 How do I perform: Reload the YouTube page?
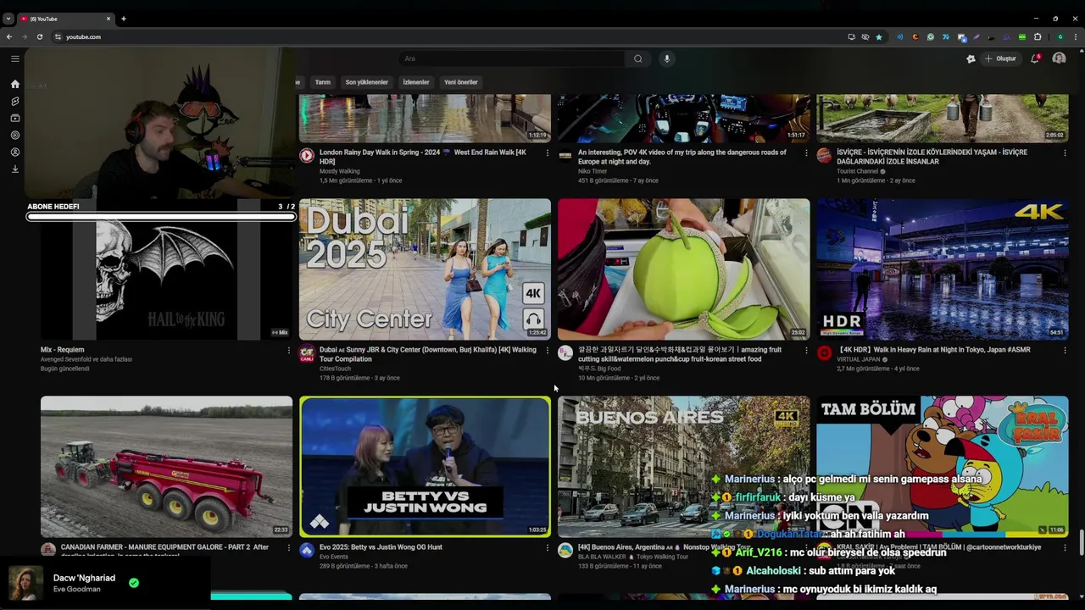38,36
